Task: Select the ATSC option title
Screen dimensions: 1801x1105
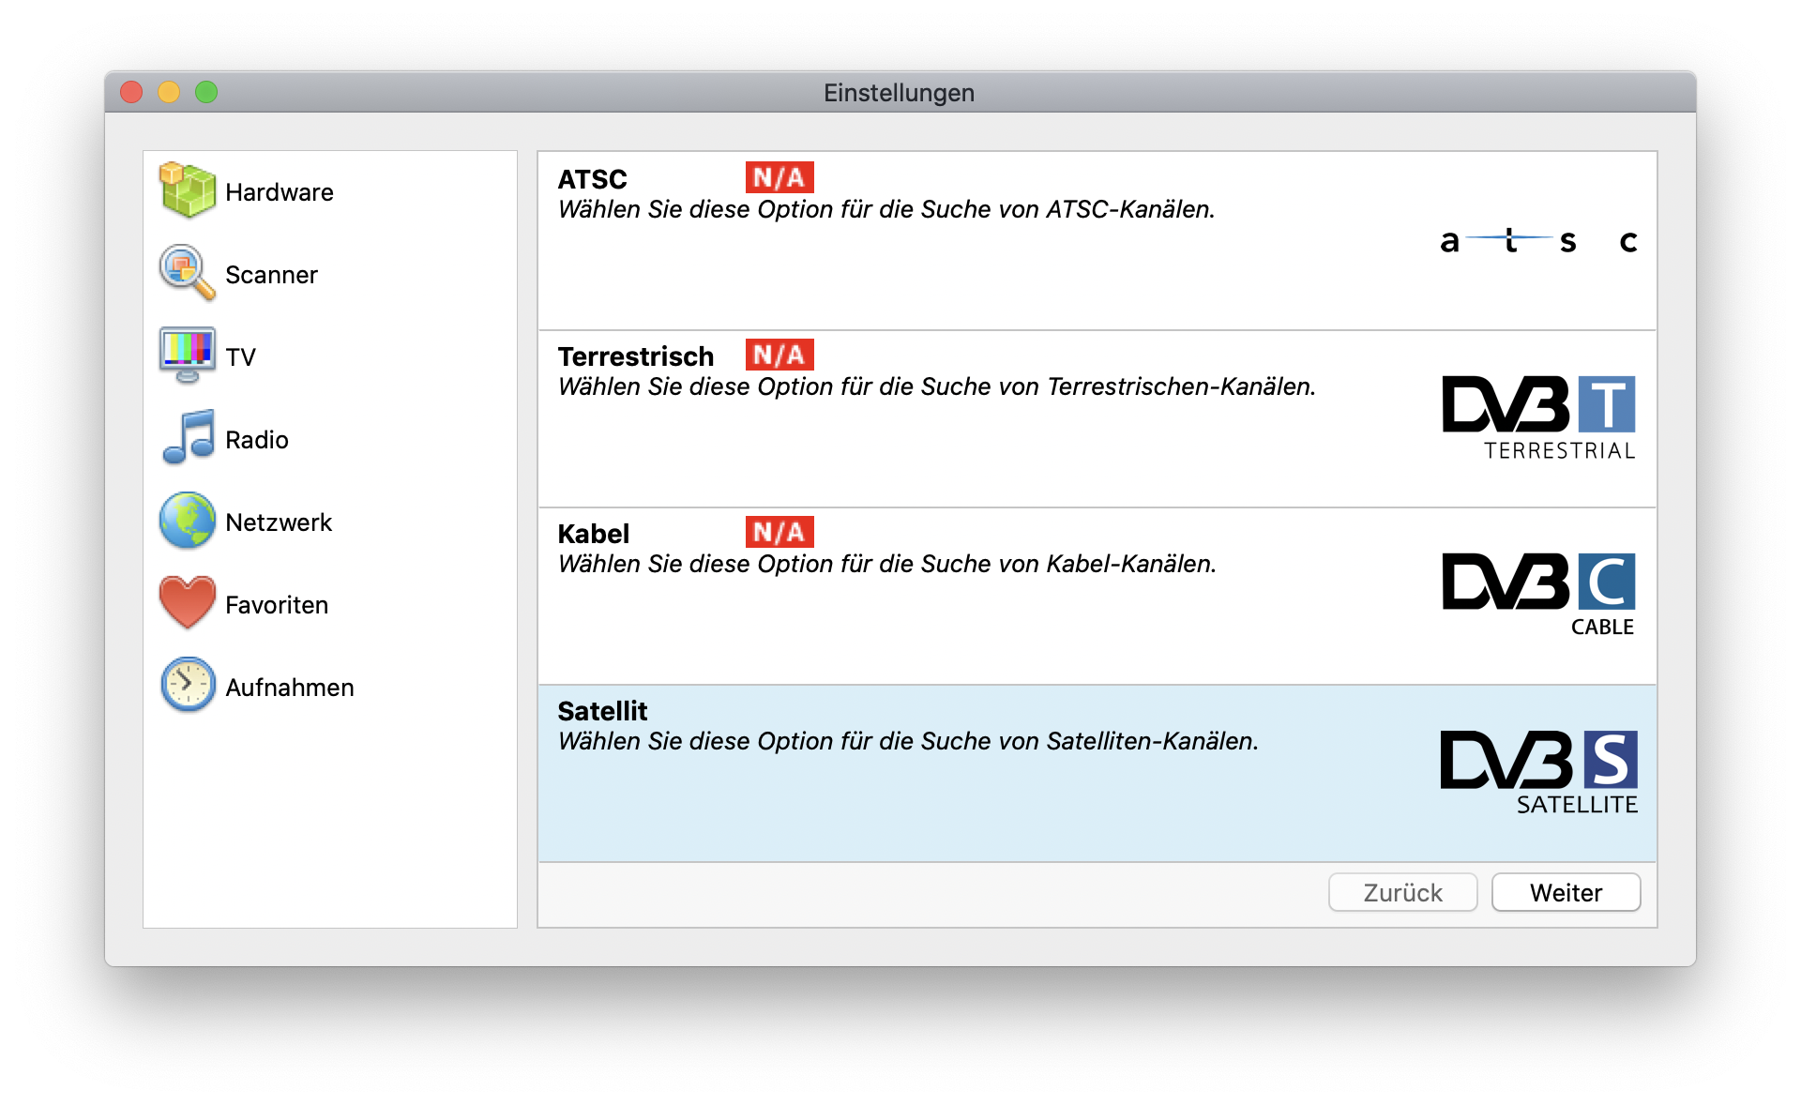Action: click(592, 179)
